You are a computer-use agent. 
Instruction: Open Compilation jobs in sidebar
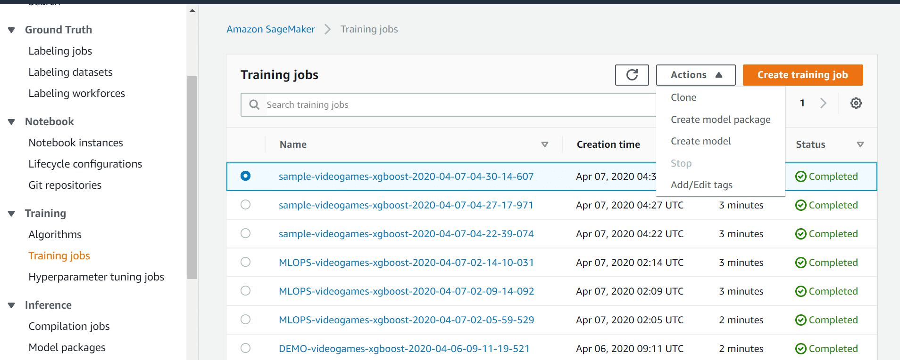click(69, 326)
